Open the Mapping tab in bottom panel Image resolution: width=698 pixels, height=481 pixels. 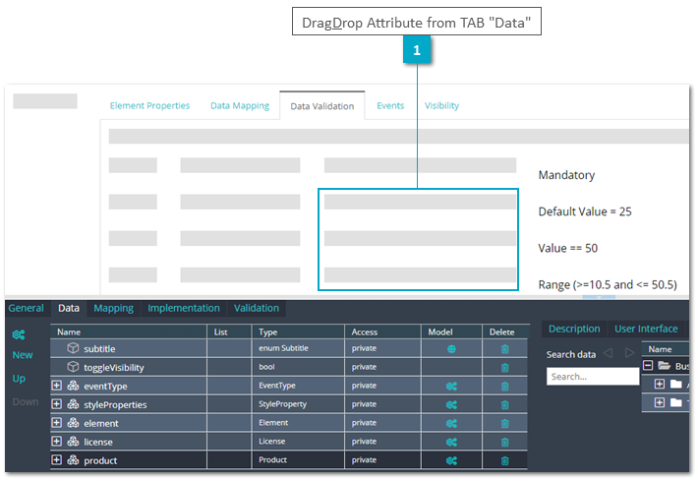[x=113, y=308]
